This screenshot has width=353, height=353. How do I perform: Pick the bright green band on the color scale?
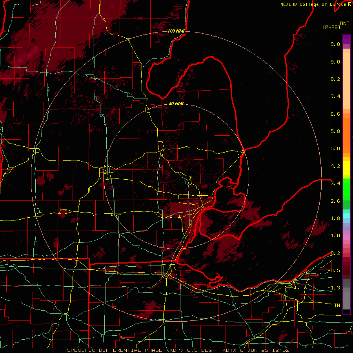[x=346, y=190]
